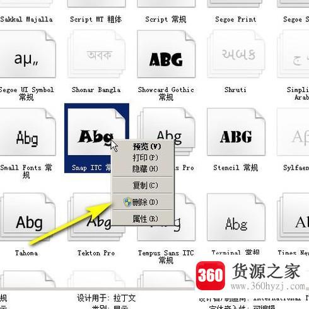Click the Script 常规 font label
This screenshot has width=309, height=309.
(166, 20)
